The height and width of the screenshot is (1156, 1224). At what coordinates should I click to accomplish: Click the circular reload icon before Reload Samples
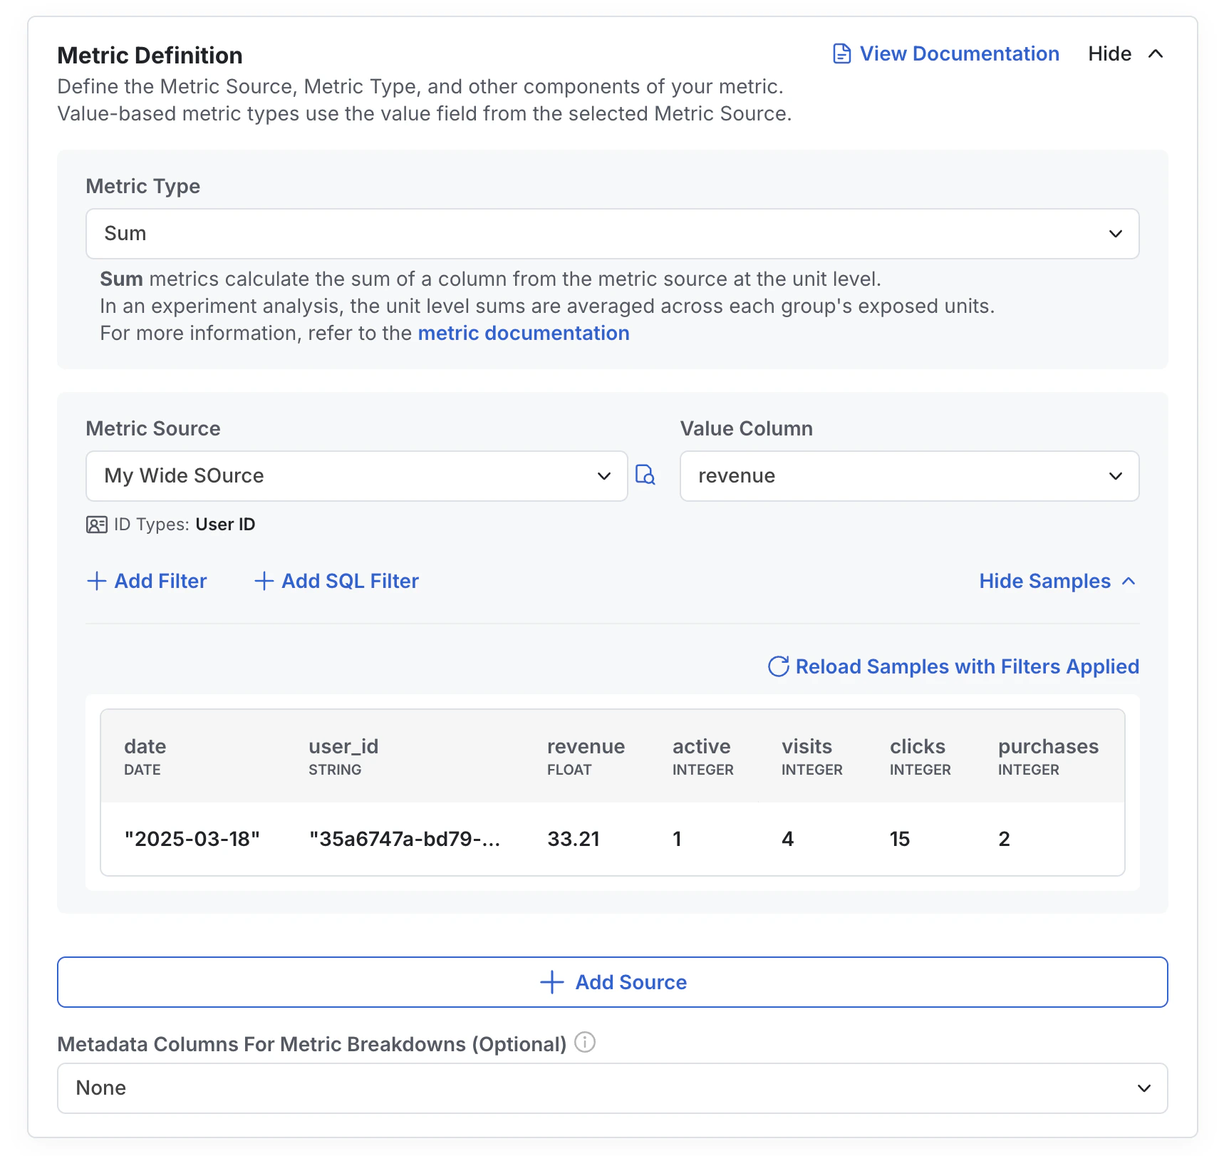778,666
